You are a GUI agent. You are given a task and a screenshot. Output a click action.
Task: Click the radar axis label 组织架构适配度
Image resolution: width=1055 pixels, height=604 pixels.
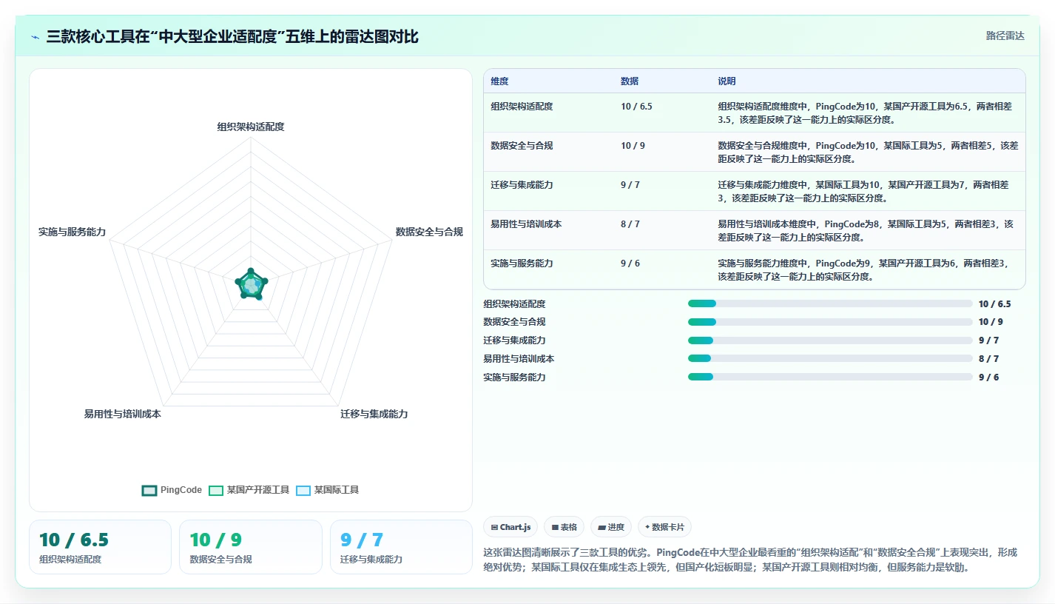click(251, 127)
